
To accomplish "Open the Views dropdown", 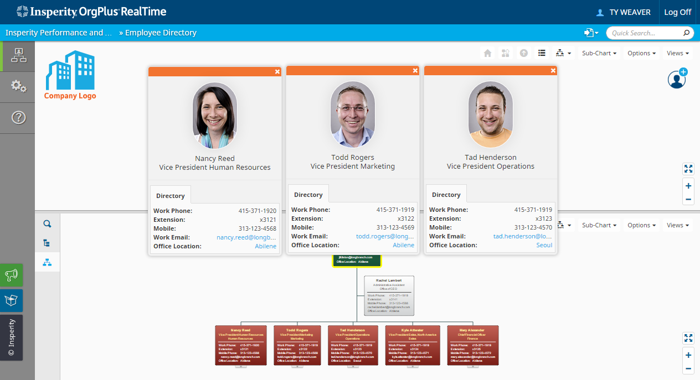I will coord(677,53).
